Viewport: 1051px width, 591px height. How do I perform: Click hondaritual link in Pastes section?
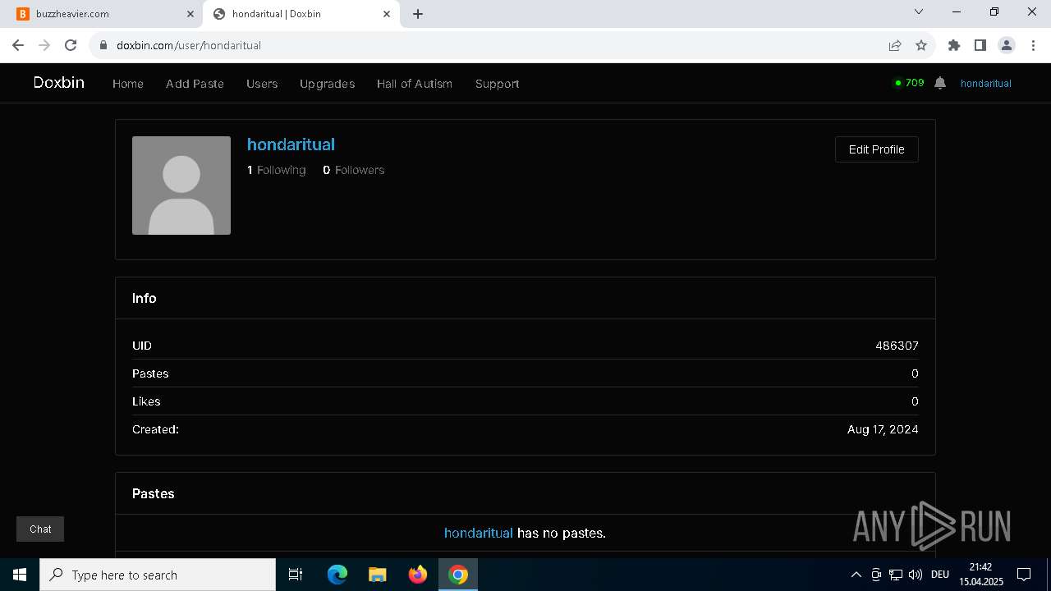coord(478,533)
